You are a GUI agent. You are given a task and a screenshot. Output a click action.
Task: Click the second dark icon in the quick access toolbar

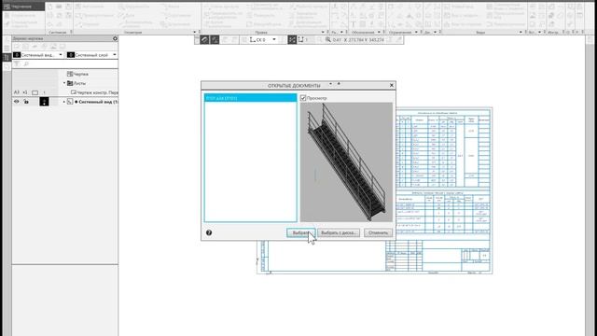coord(215,39)
